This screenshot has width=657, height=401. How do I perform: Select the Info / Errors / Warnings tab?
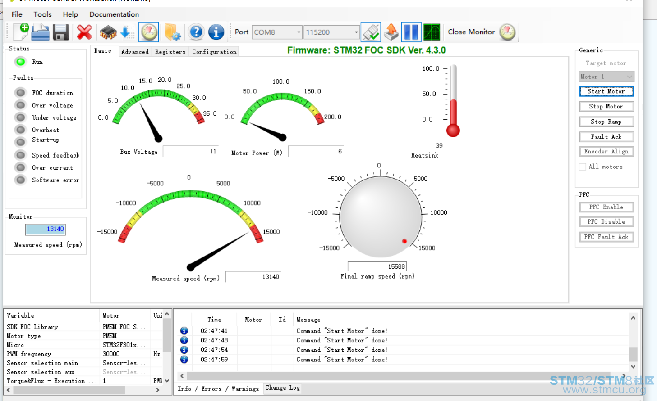point(218,389)
